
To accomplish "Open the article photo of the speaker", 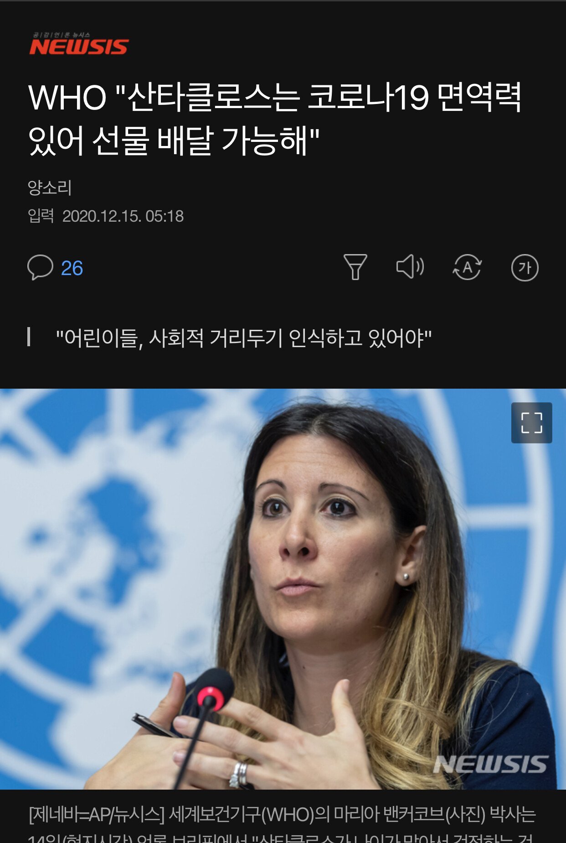I will tap(283, 589).
